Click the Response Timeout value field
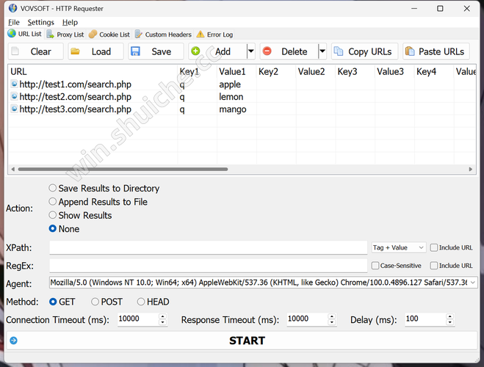Image resolution: width=484 pixels, height=367 pixels. (307, 319)
